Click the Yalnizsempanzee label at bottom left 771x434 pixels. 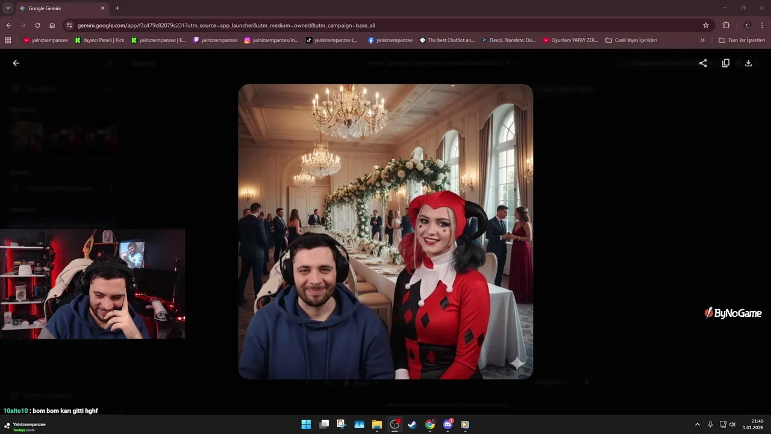[29, 424]
